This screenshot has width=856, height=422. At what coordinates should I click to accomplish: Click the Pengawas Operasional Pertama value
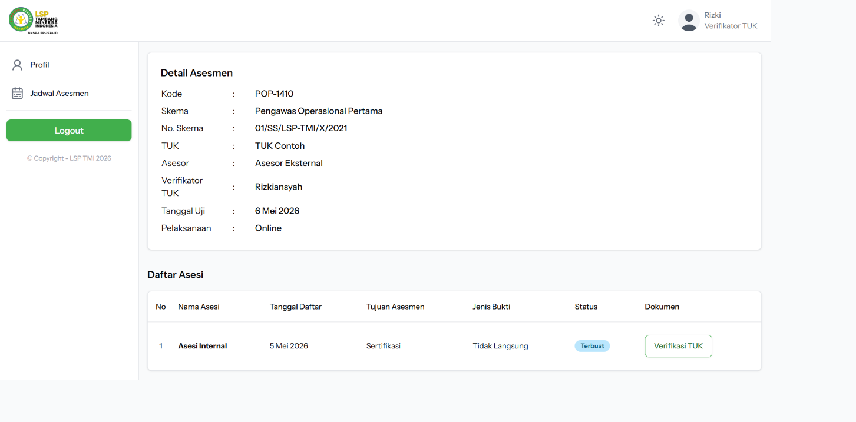[x=319, y=111]
